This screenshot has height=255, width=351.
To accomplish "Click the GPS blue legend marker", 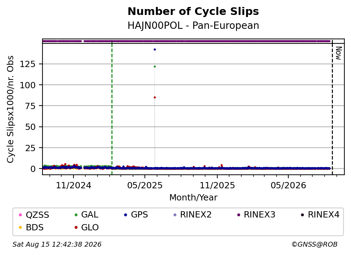I will (x=126, y=215).
